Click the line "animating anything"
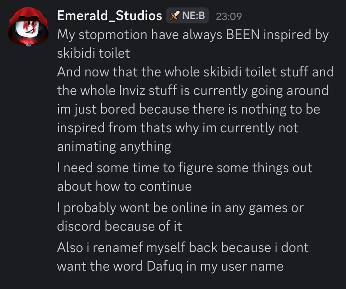 [x=114, y=146]
